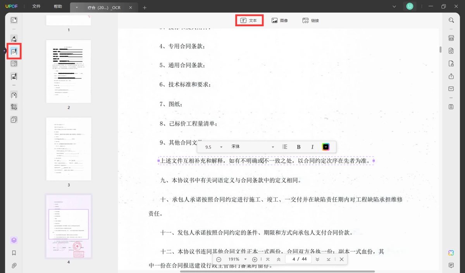
Task: Open the Reader mode icon in left sidebar
Action: tap(14, 20)
